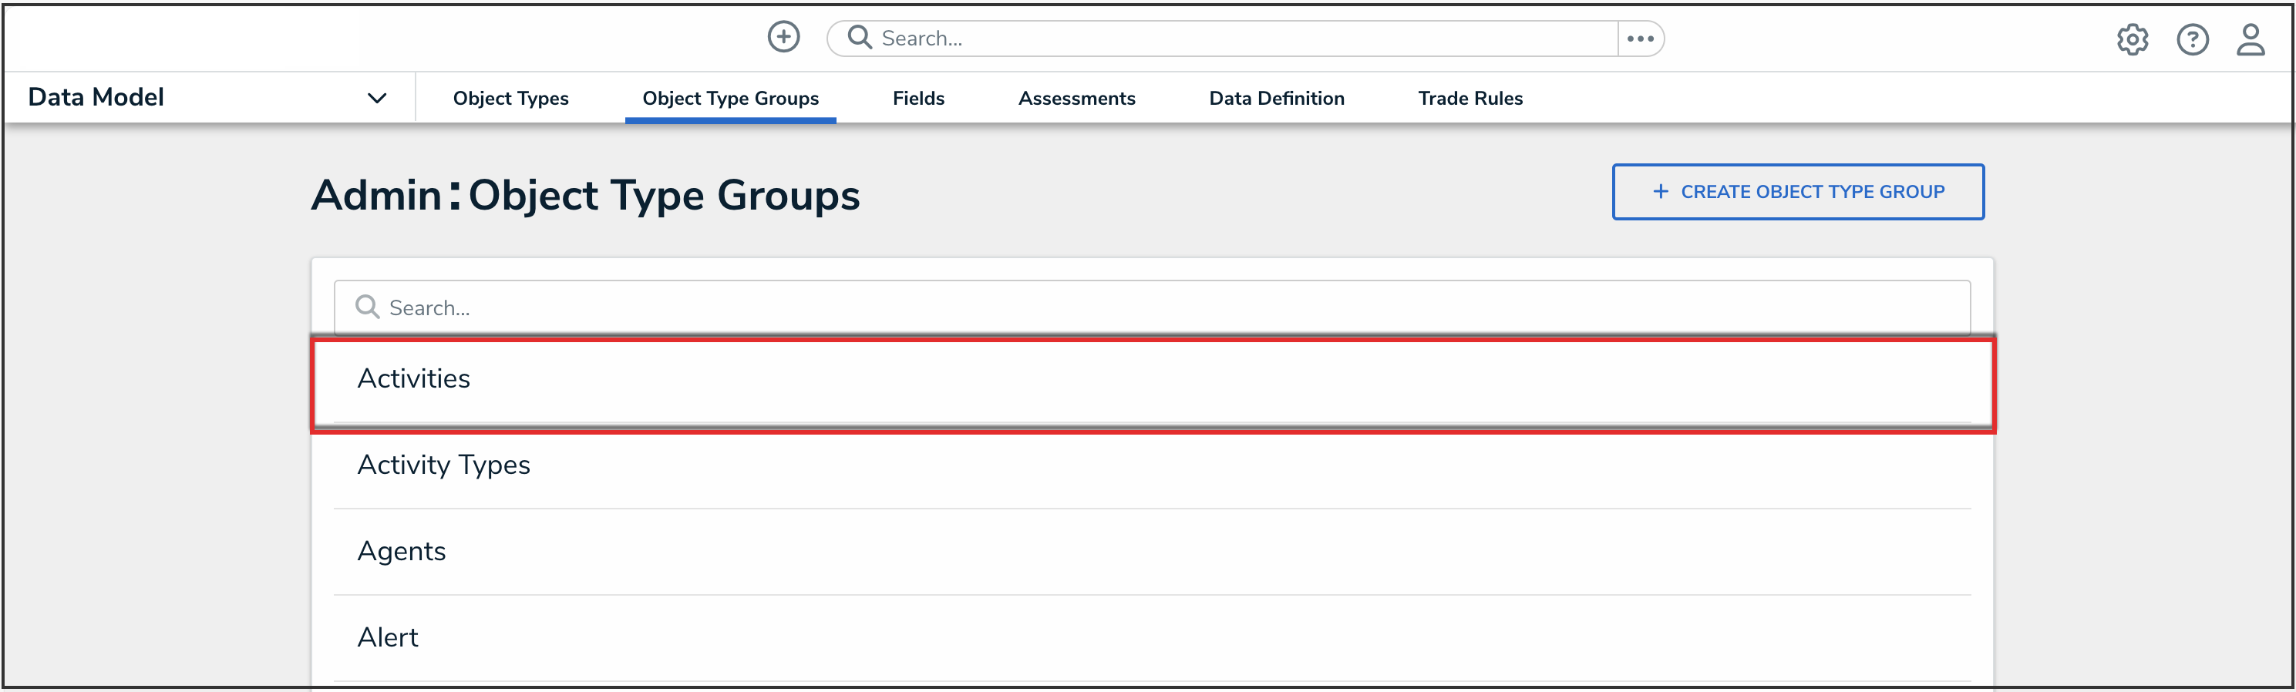The width and height of the screenshot is (2296, 692).
Task: Switch to the Object Types tab
Action: coord(510,98)
